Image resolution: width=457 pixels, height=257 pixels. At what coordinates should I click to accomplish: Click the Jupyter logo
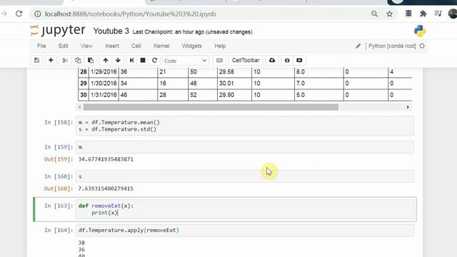pyautogui.click(x=58, y=30)
